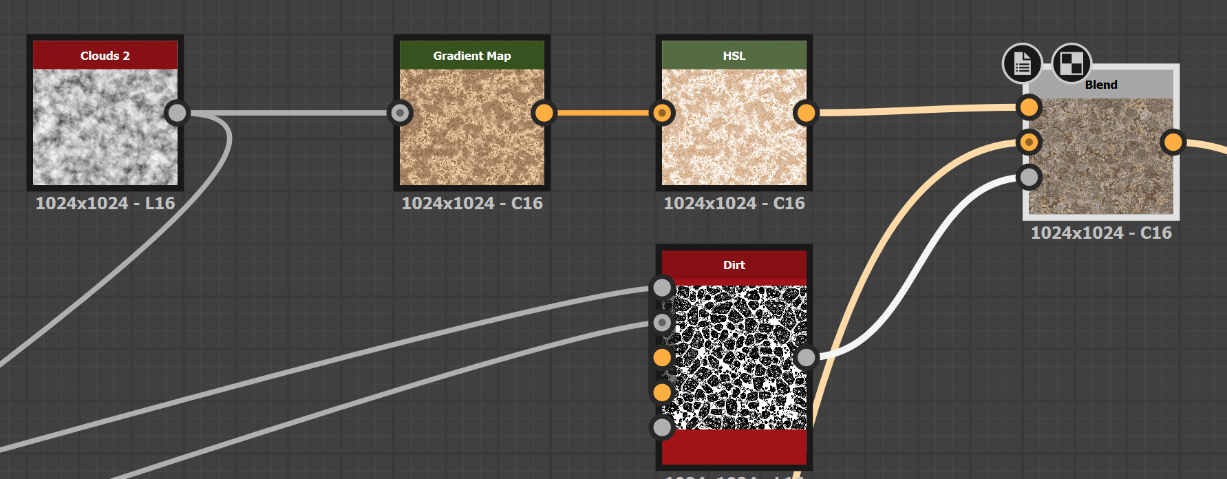1227x479 pixels.
Task: Click the Dirt node lower orange input connector
Action: (x=662, y=392)
